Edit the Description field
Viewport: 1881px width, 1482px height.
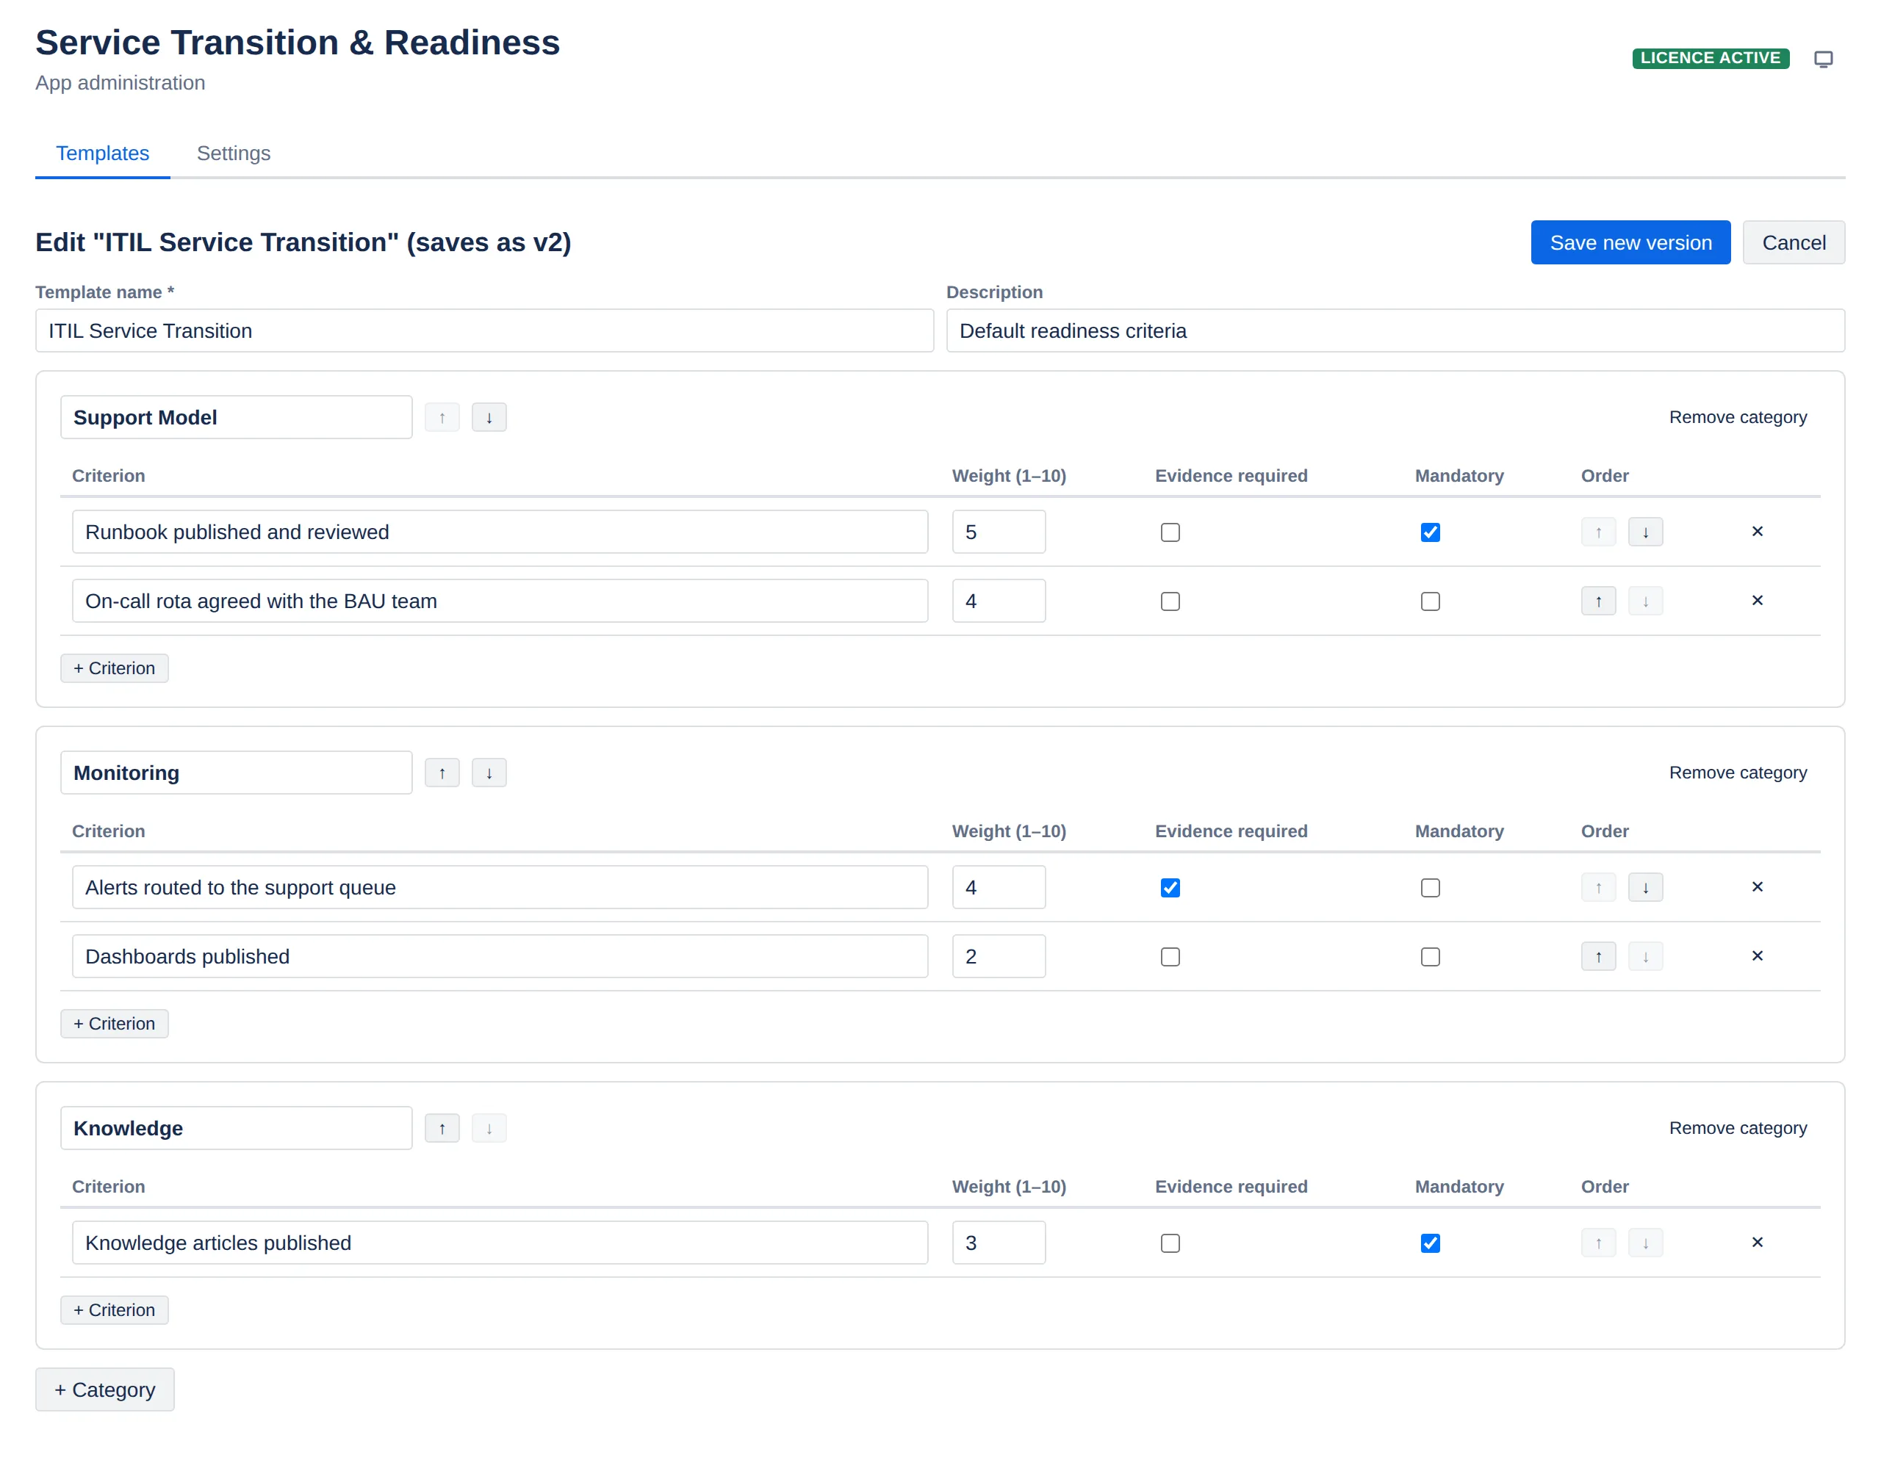point(1395,330)
